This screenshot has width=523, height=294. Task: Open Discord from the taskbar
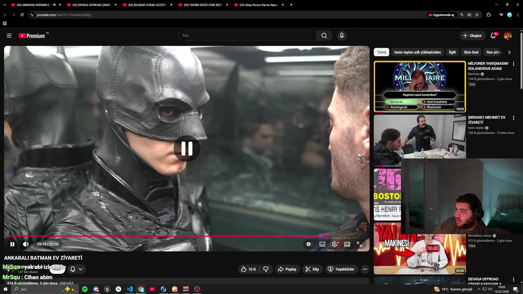[x=96, y=289]
